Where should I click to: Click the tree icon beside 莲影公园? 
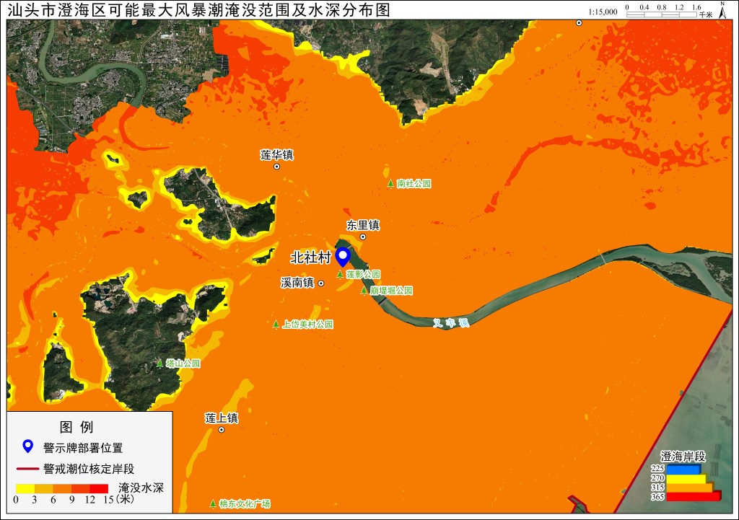coord(340,274)
